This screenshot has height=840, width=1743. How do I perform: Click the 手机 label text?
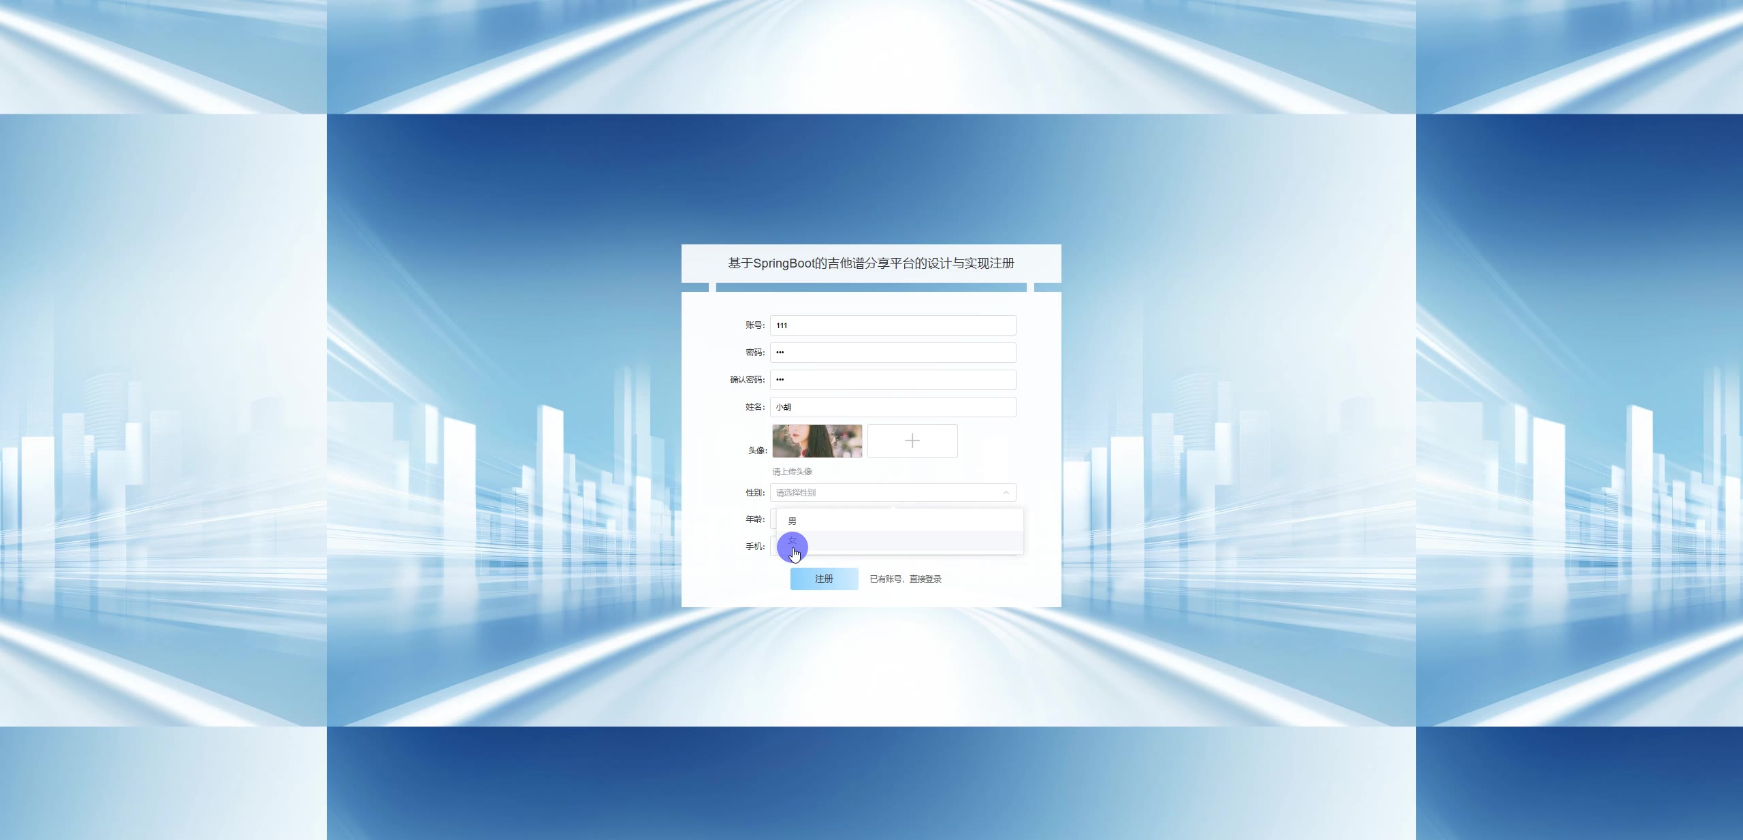754,546
